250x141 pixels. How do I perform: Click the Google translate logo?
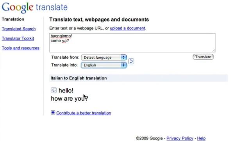click(35, 7)
